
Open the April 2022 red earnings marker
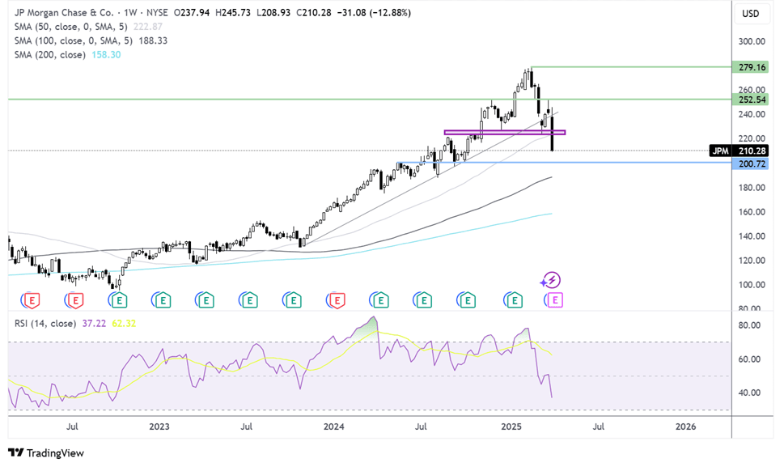pyautogui.click(x=31, y=300)
